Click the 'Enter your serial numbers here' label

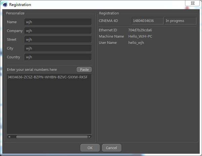(x=32, y=70)
